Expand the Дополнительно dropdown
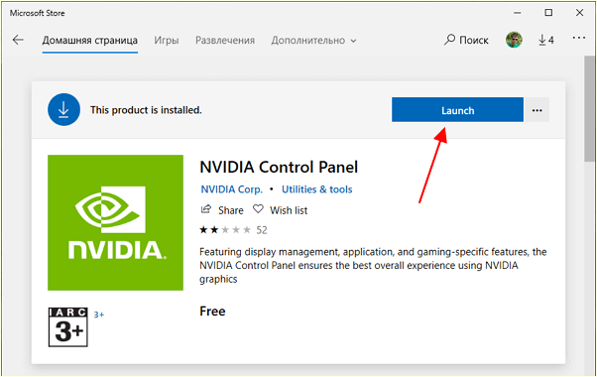Image resolution: width=597 pixels, height=377 pixels. click(x=313, y=41)
